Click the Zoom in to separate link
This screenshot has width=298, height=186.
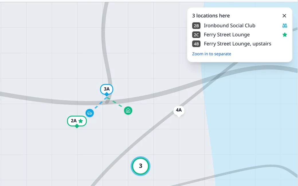211,54
